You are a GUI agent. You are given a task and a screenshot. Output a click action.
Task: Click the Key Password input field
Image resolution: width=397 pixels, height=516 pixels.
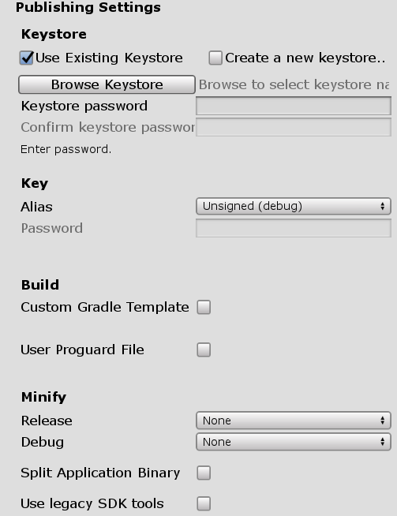(x=294, y=228)
